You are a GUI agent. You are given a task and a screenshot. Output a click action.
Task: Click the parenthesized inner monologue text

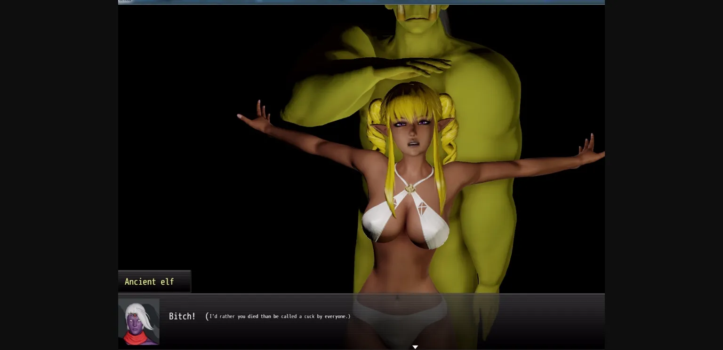point(278,316)
